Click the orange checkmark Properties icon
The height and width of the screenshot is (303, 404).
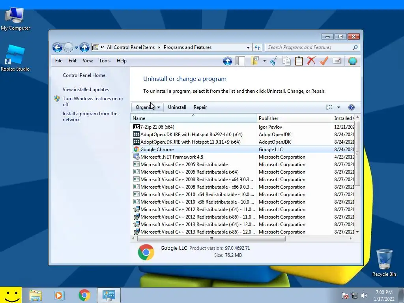324,61
